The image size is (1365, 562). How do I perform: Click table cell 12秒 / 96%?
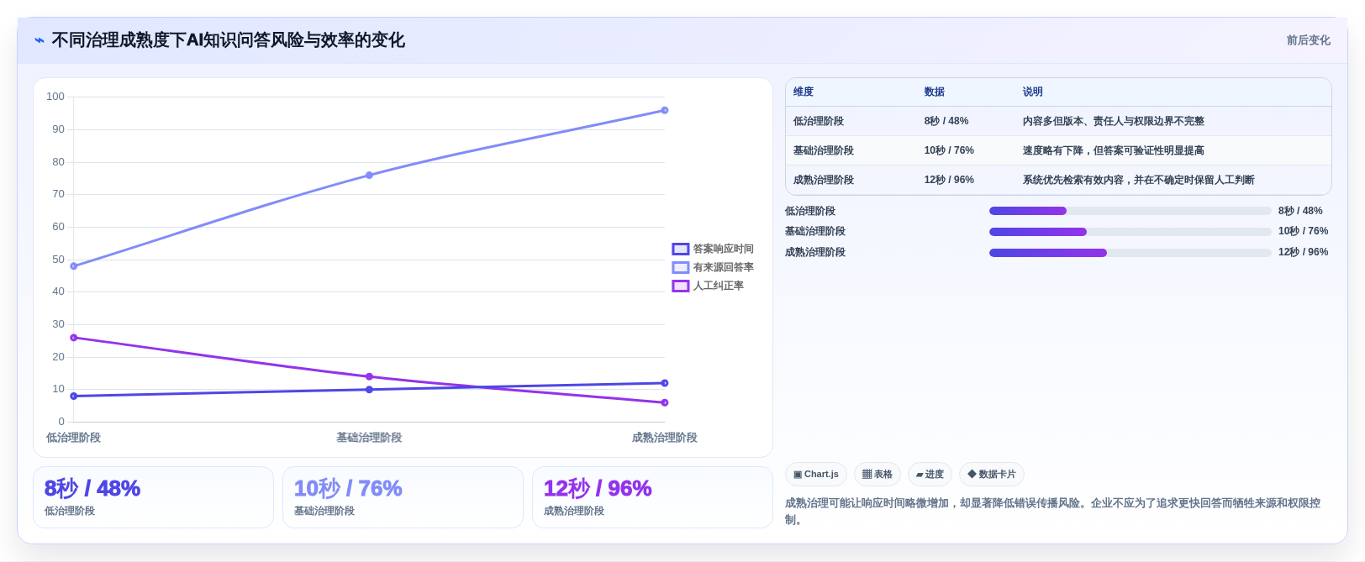pos(949,180)
